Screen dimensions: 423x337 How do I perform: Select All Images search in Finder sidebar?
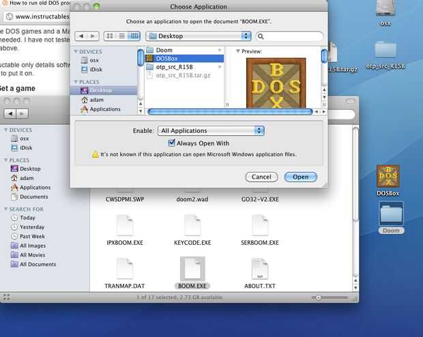click(x=29, y=246)
